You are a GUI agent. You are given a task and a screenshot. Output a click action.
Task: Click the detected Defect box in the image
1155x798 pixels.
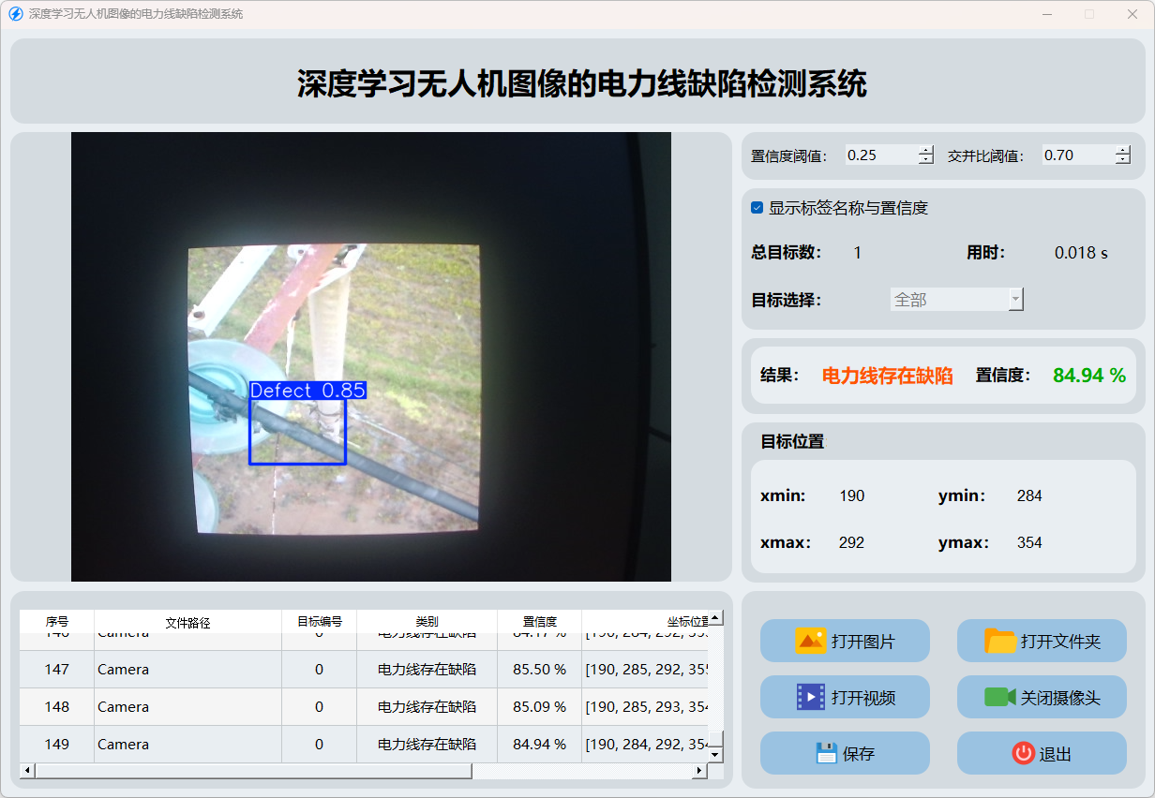297,432
